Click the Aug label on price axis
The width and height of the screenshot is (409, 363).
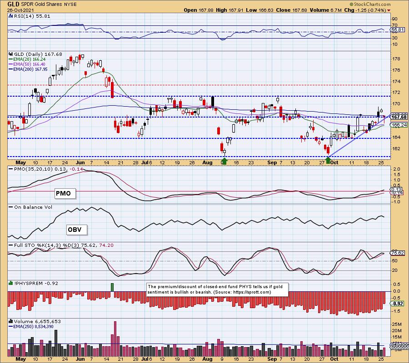pos(207,162)
